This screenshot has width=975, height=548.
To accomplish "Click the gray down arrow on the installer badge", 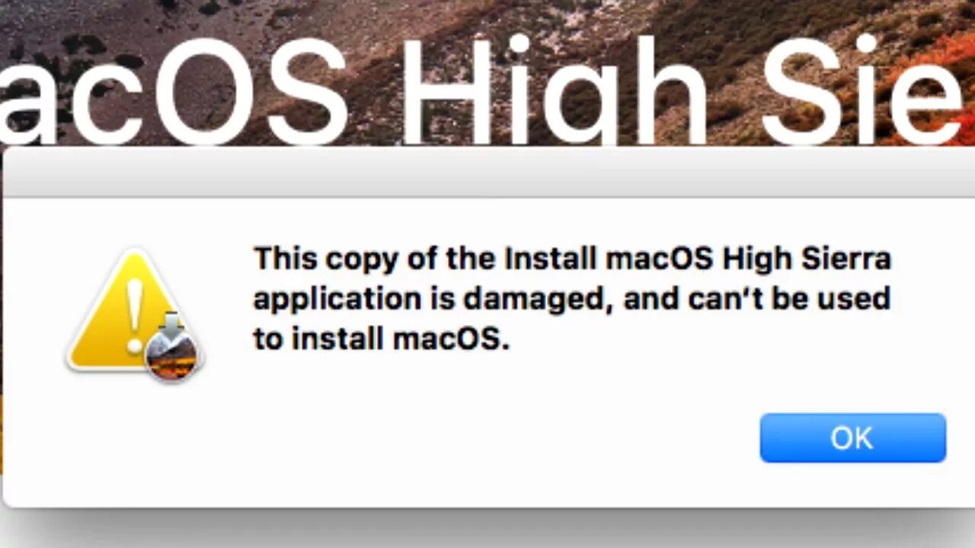I will click(x=172, y=324).
